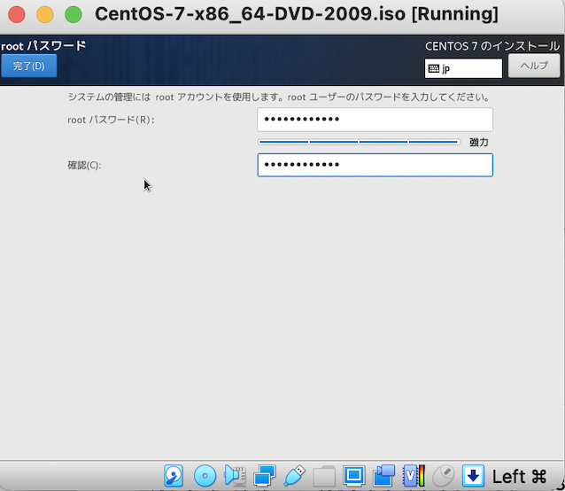Click the green zoom window button
565x491 pixels.
(x=74, y=15)
